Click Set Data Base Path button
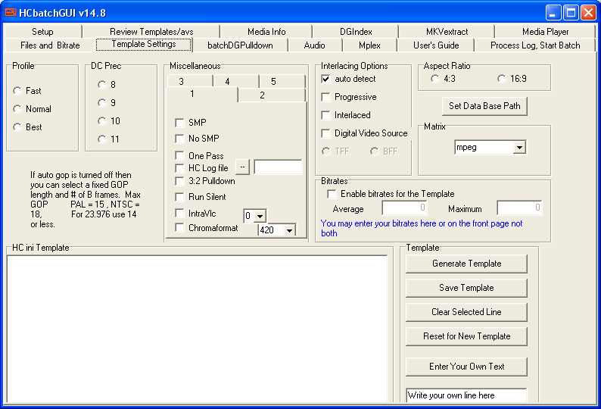The image size is (601, 409). click(x=484, y=106)
